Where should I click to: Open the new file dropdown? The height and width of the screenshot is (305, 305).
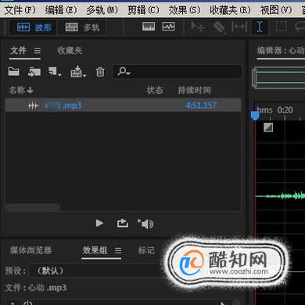[x=55, y=71]
